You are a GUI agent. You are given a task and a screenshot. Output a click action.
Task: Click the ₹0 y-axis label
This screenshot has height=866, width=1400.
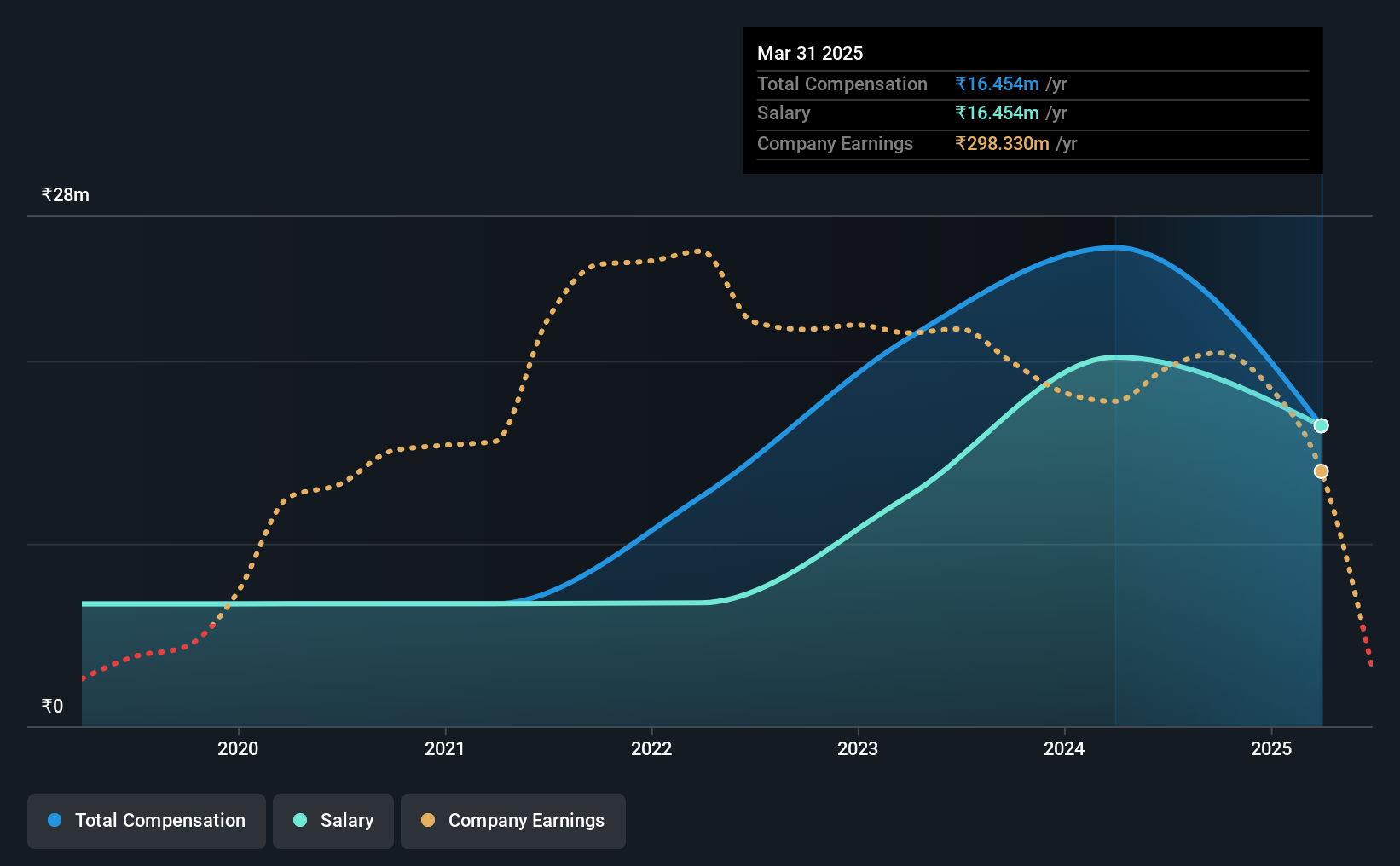point(52,706)
